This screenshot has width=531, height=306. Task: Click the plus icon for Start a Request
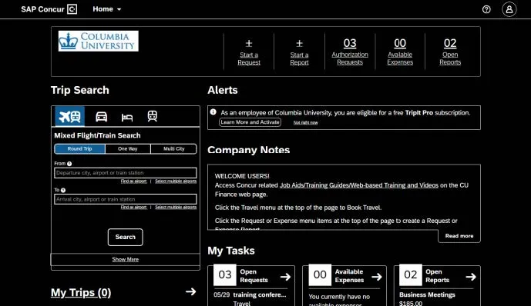tap(249, 44)
